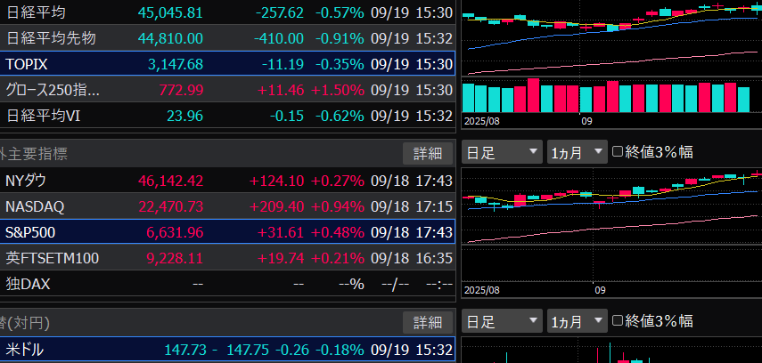Pick the 英FTSETM100 row
Screen dimensions: 762x363
(227, 258)
